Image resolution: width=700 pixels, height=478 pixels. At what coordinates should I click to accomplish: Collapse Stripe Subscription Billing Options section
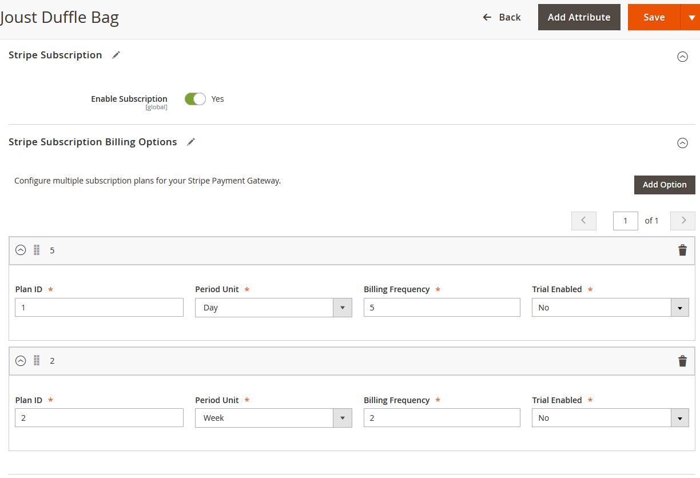(682, 144)
